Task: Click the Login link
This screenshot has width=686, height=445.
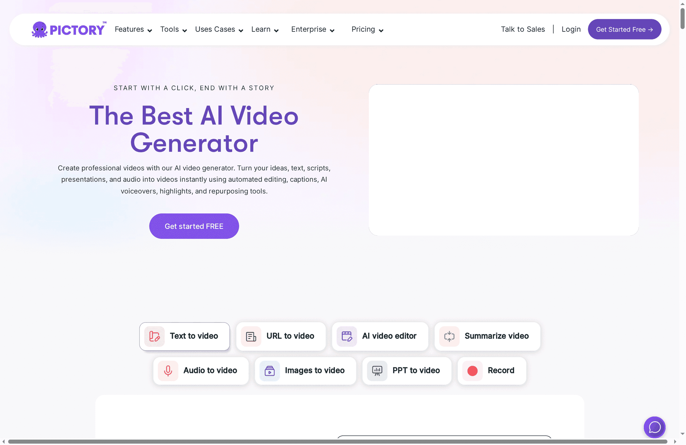Action: (x=571, y=29)
